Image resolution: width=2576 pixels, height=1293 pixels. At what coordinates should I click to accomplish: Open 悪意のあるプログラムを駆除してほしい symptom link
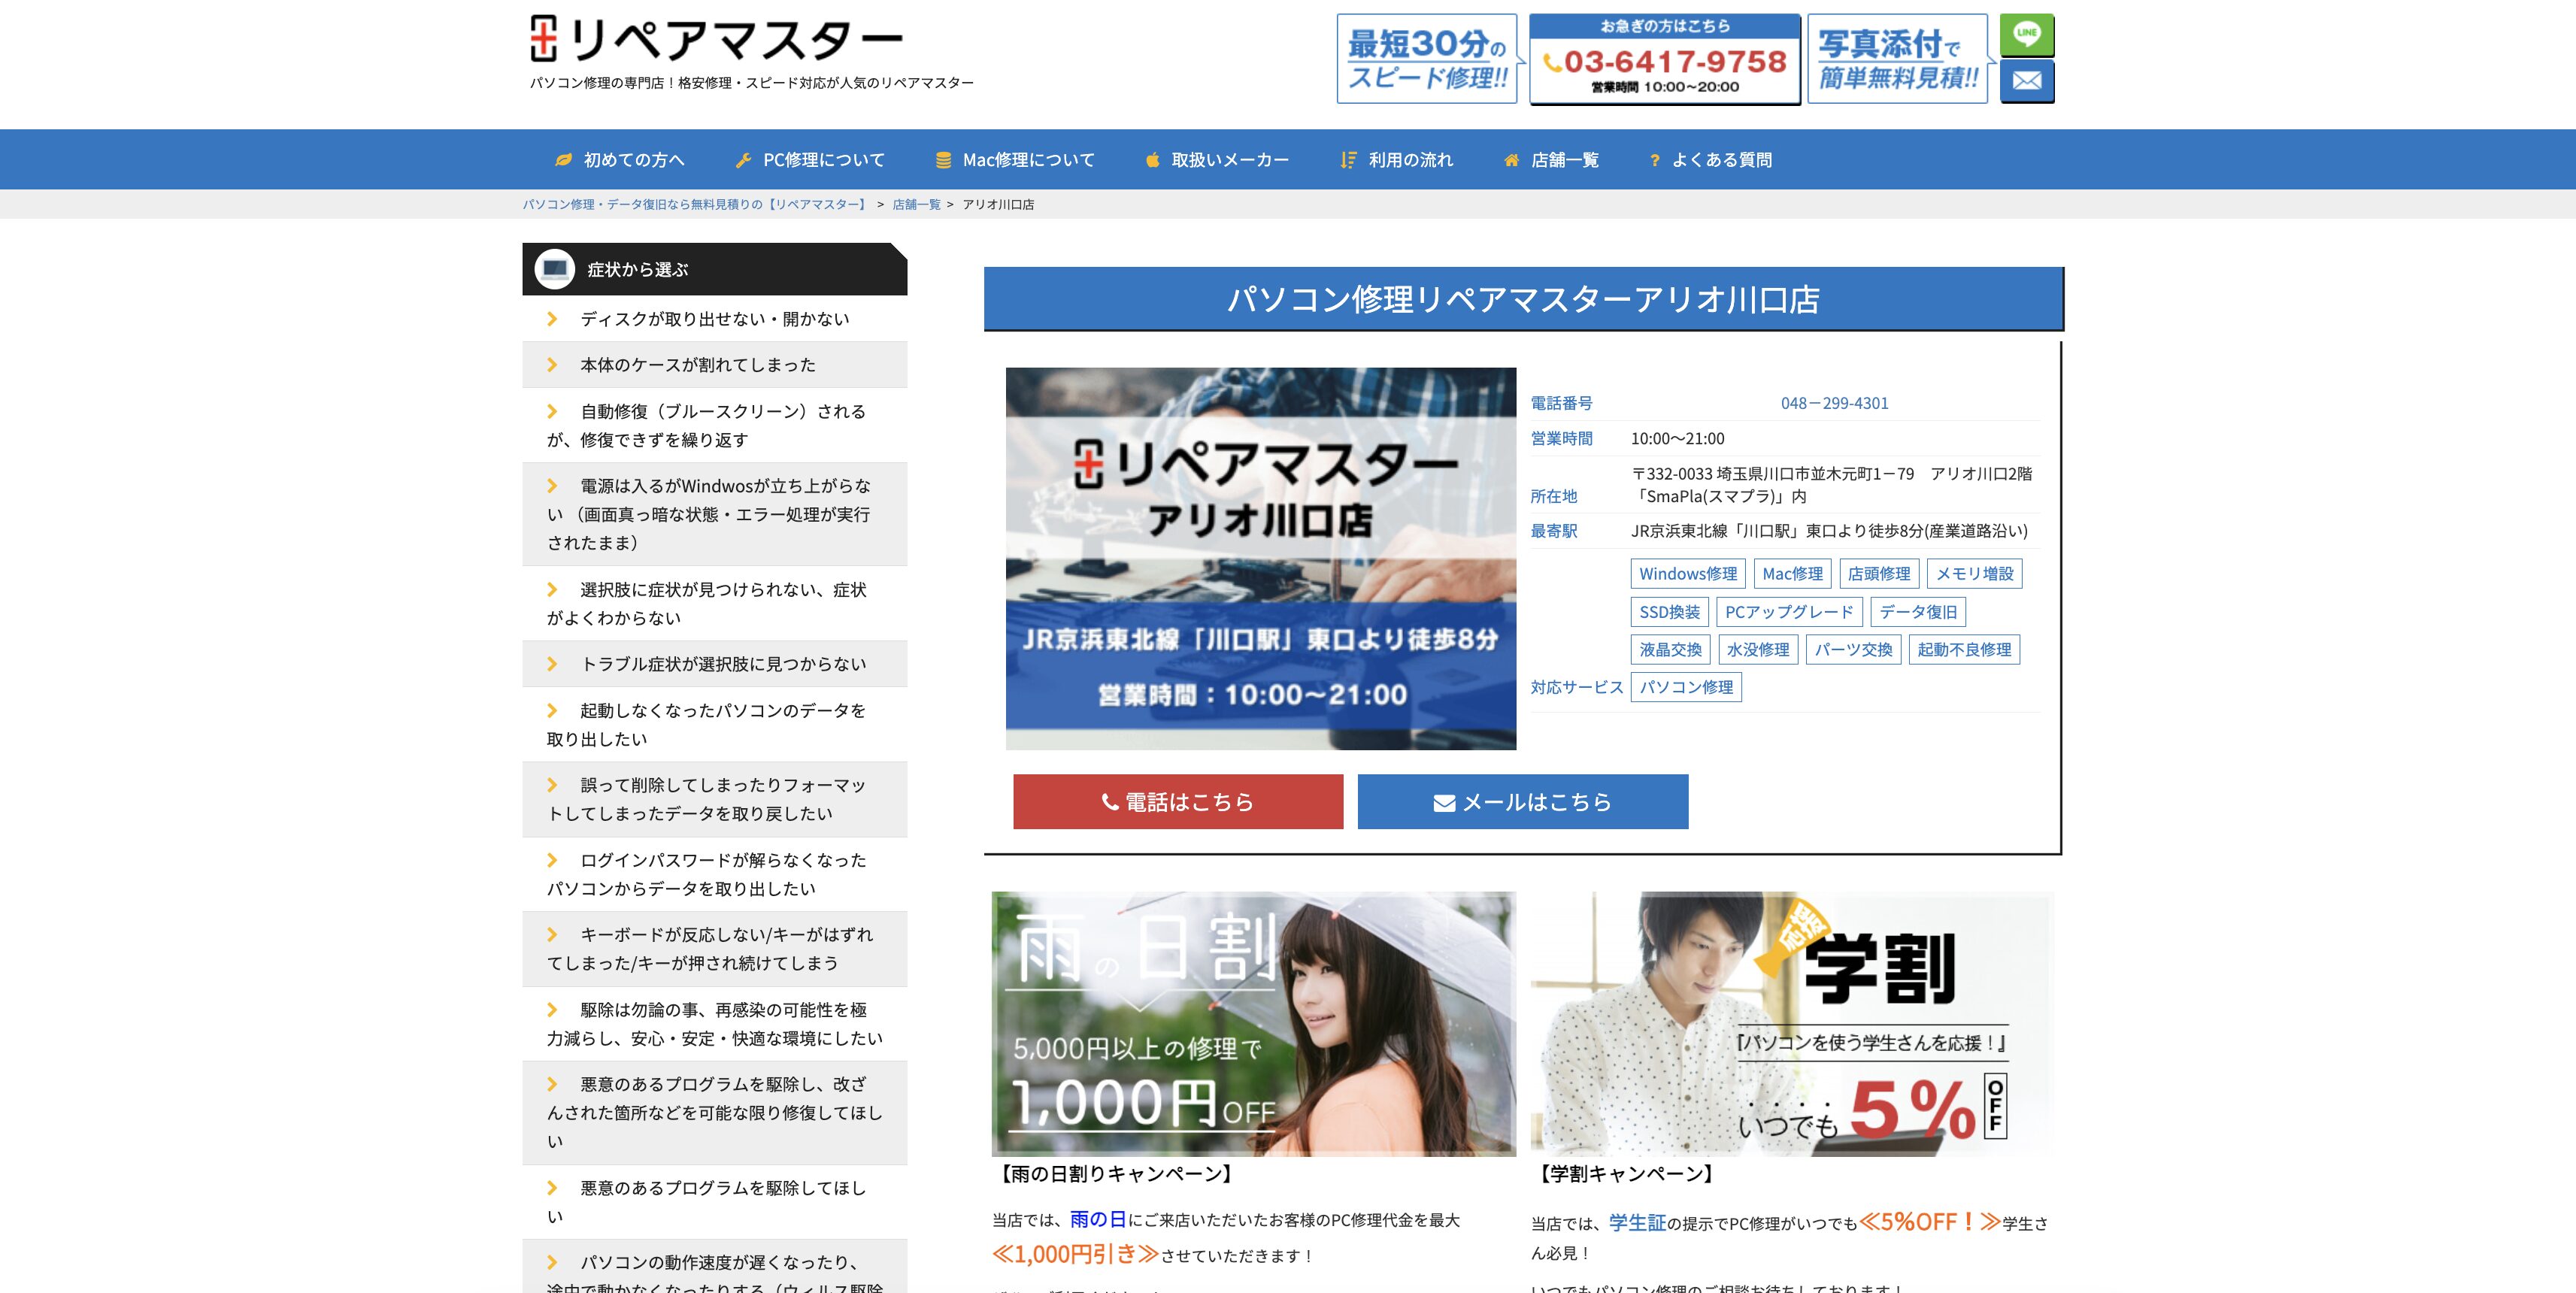tap(714, 1201)
